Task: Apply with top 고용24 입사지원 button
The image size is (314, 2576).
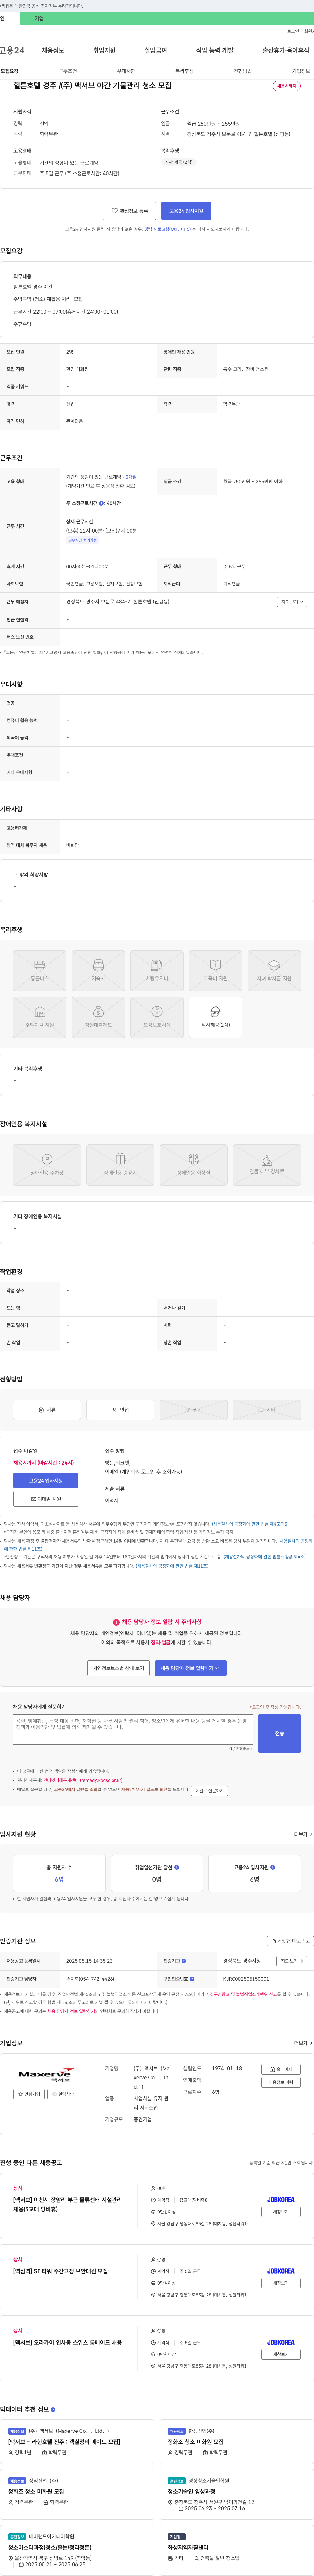Action: (186, 211)
